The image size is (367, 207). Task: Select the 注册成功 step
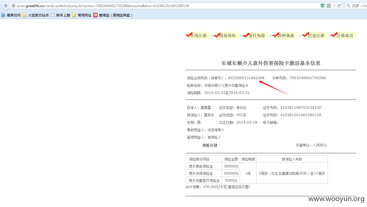tap(344, 36)
